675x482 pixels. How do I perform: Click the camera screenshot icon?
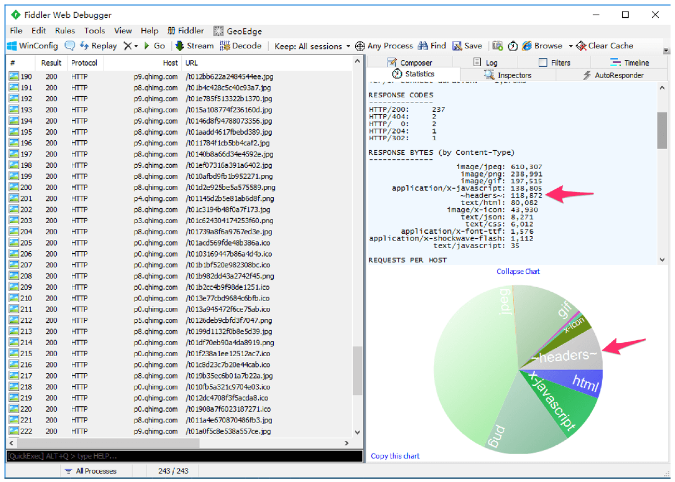497,46
